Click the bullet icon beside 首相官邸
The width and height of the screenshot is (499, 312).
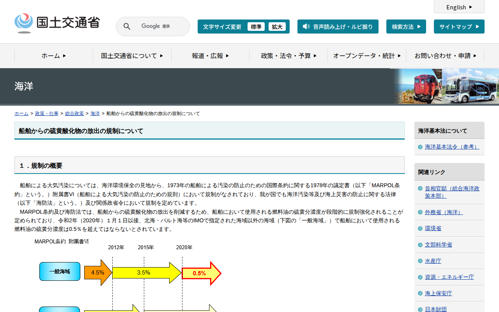[420, 188]
